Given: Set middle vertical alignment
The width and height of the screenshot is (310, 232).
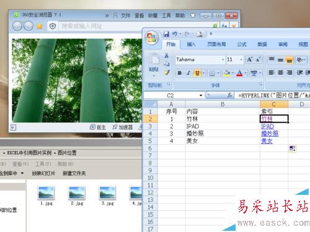Looking at the screenshot, I should pyautogui.click(x=280, y=59).
